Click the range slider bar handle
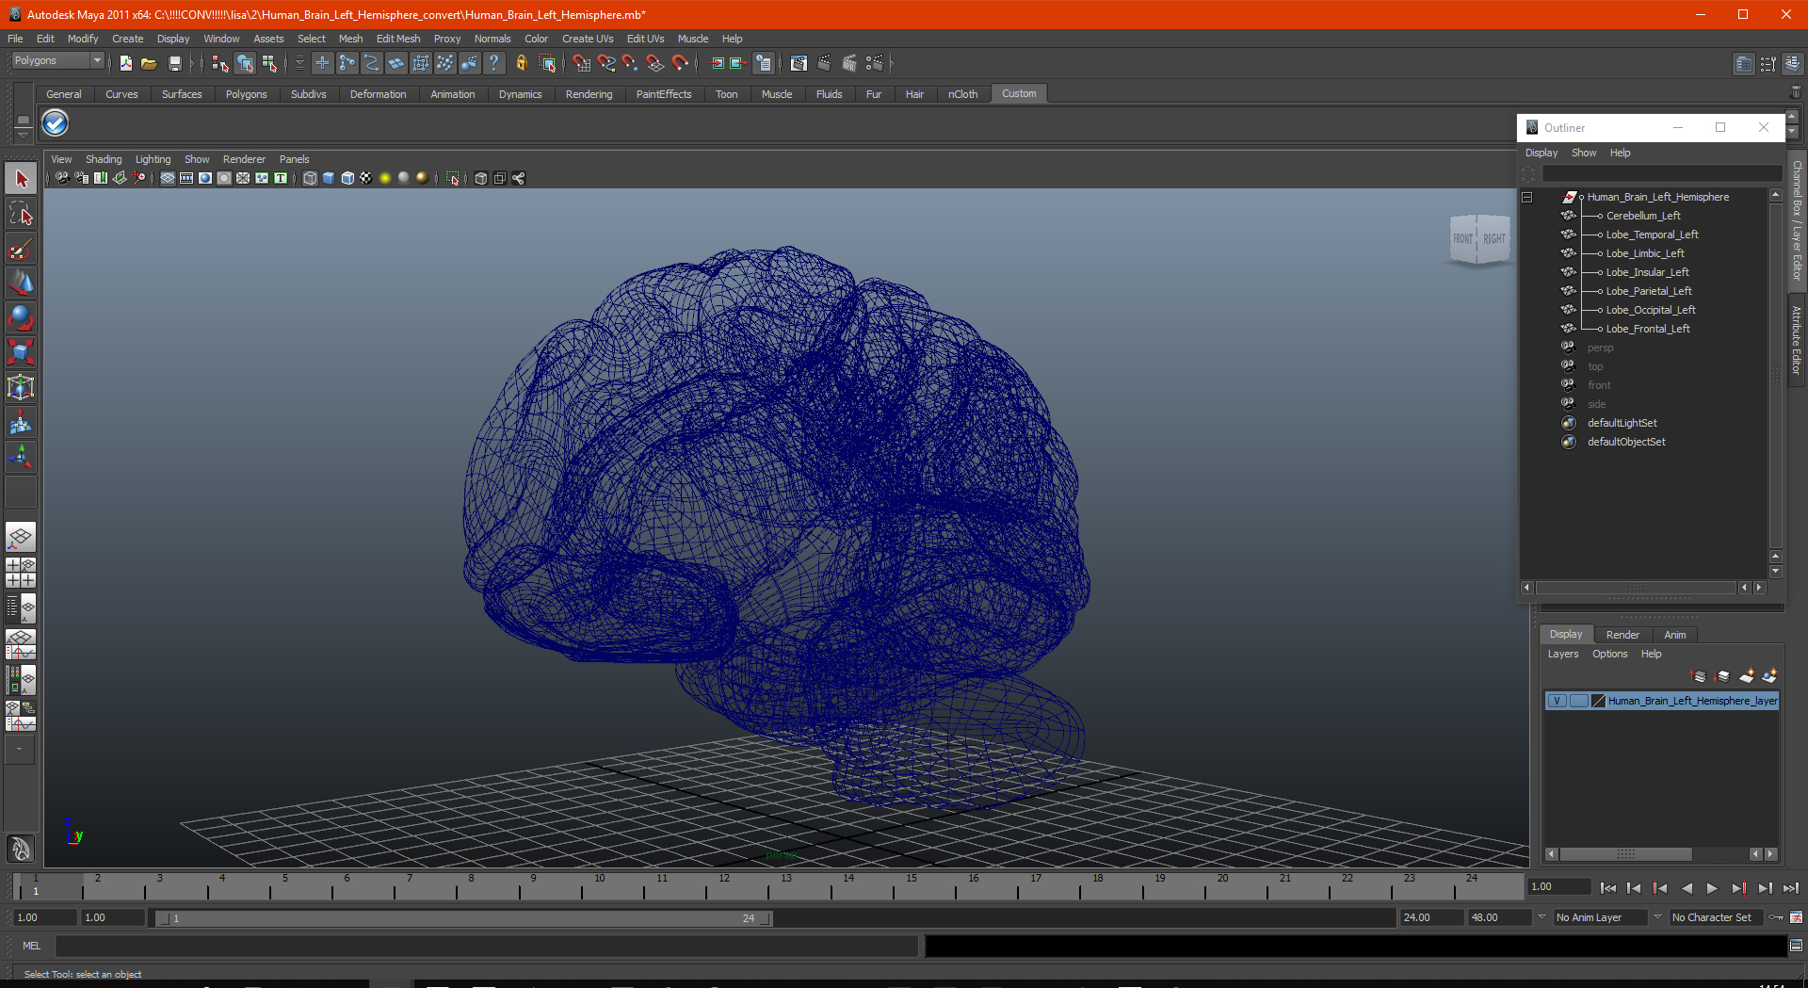 (462, 918)
